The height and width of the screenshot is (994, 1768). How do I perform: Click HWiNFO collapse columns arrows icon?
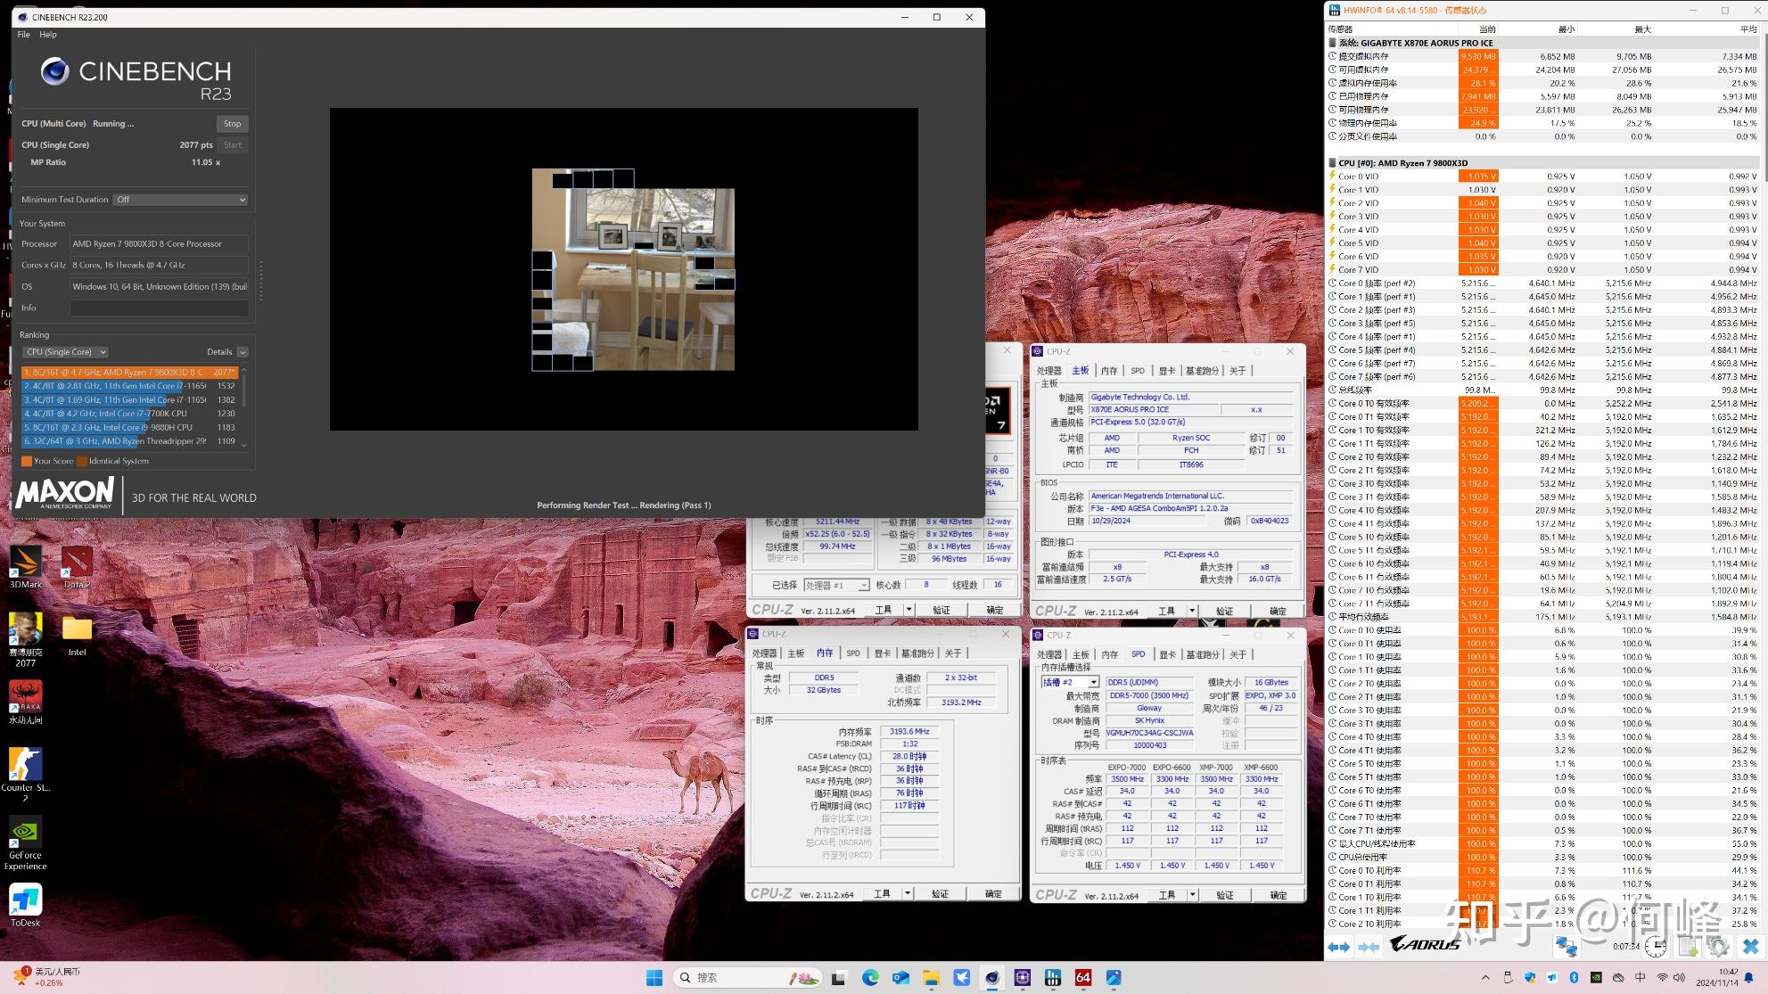[x=1369, y=947]
